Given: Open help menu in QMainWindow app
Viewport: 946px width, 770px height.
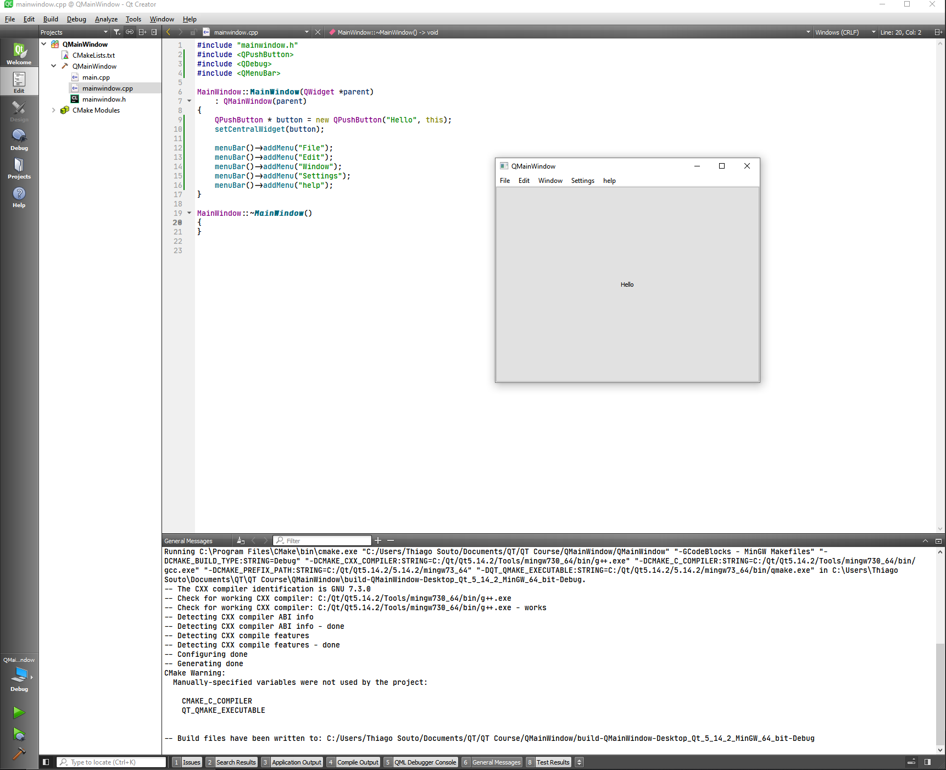Looking at the screenshot, I should point(609,181).
